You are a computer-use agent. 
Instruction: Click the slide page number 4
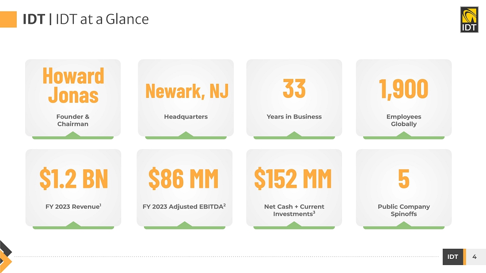475,257
